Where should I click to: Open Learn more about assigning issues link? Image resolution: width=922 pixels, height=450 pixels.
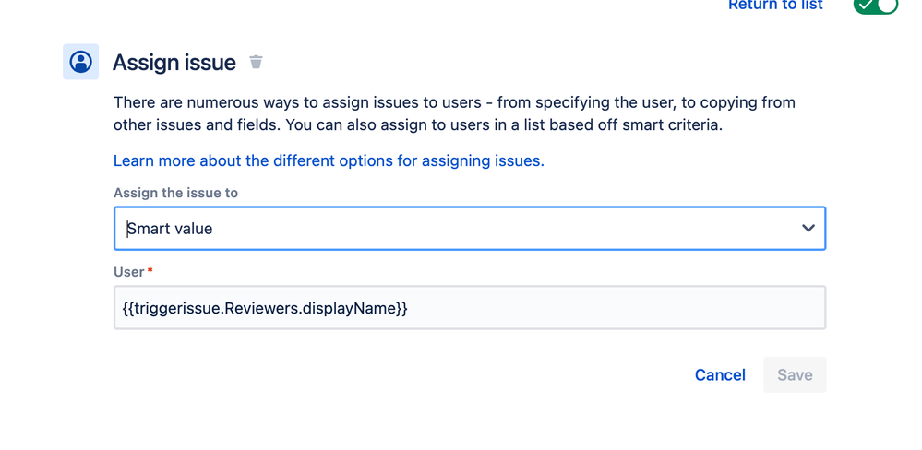(329, 161)
